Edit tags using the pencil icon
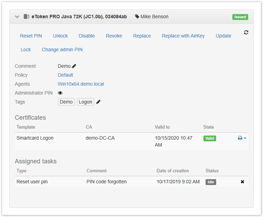Viewport: 263px width, 217px height. click(98, 102)
